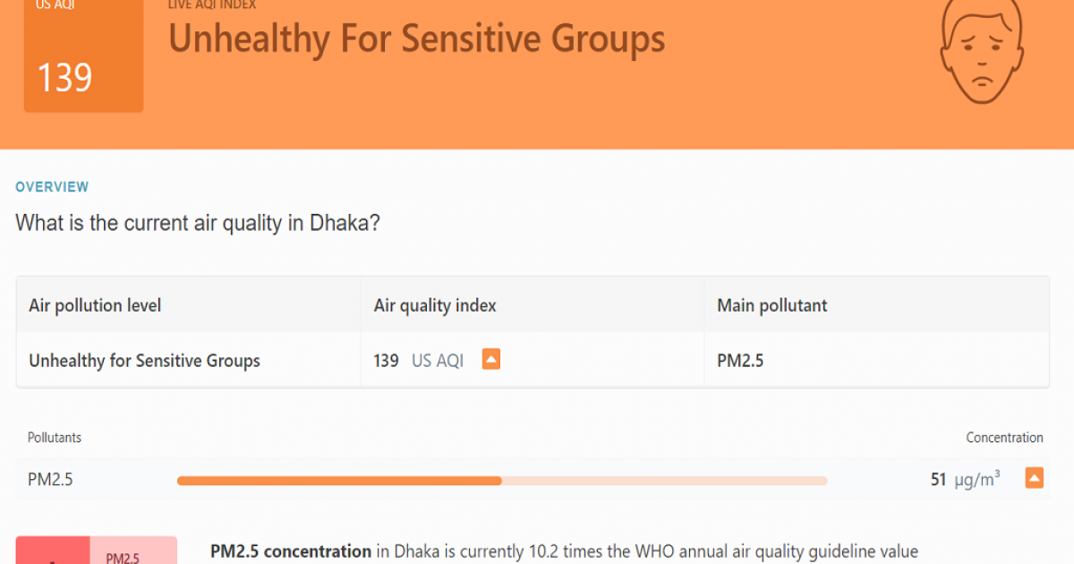Viewport: 1074px width, 564px height.
Task: Click the 51 µg/m³ concentration value
Action: pyautogui.click(x=965, y=478)
